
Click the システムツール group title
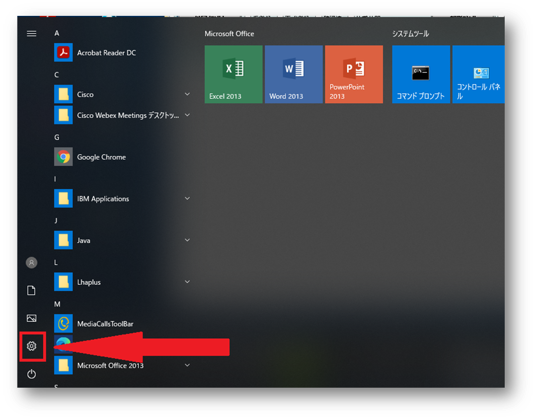pyautogui.click(x=411, y=34)
